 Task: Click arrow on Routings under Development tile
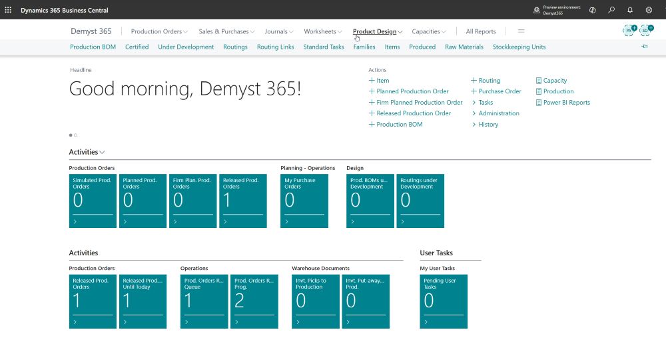point(403,221)
